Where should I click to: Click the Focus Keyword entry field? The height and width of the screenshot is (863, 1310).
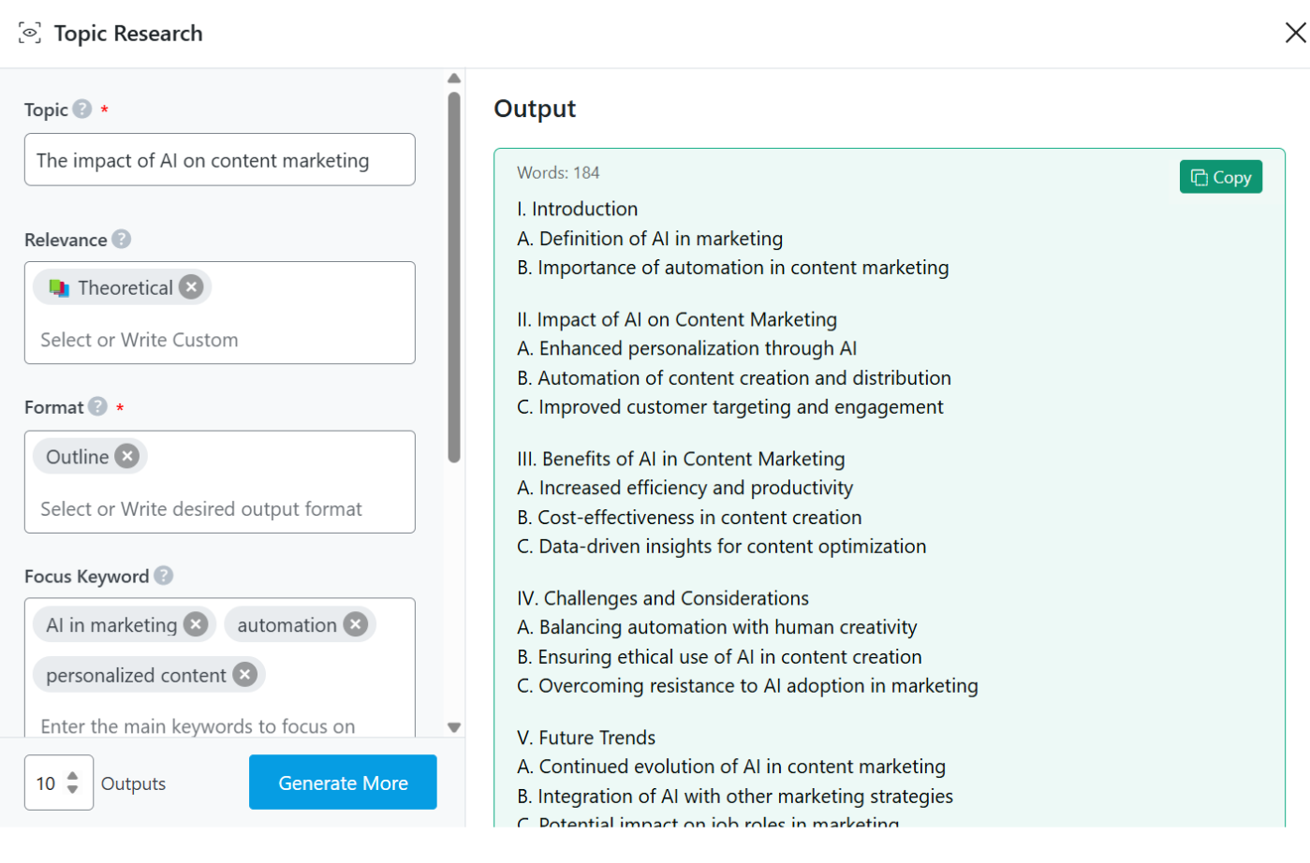coord(219,725)
